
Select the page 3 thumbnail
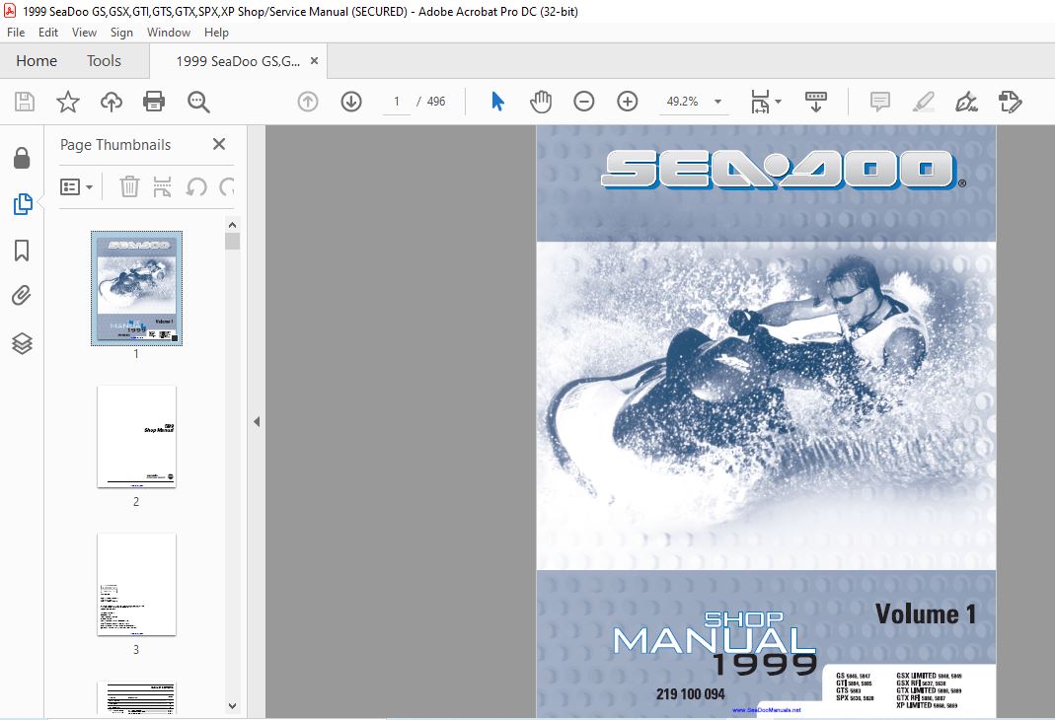[x=136, y=584]
